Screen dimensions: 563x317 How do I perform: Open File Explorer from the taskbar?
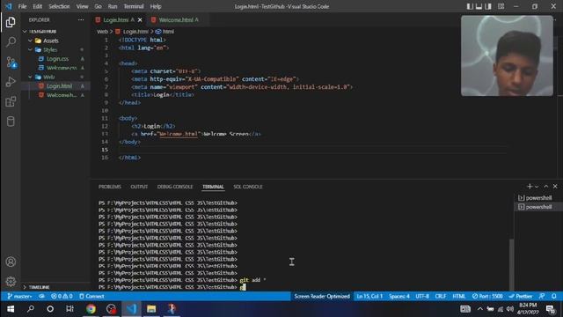(x=151, y=309)
